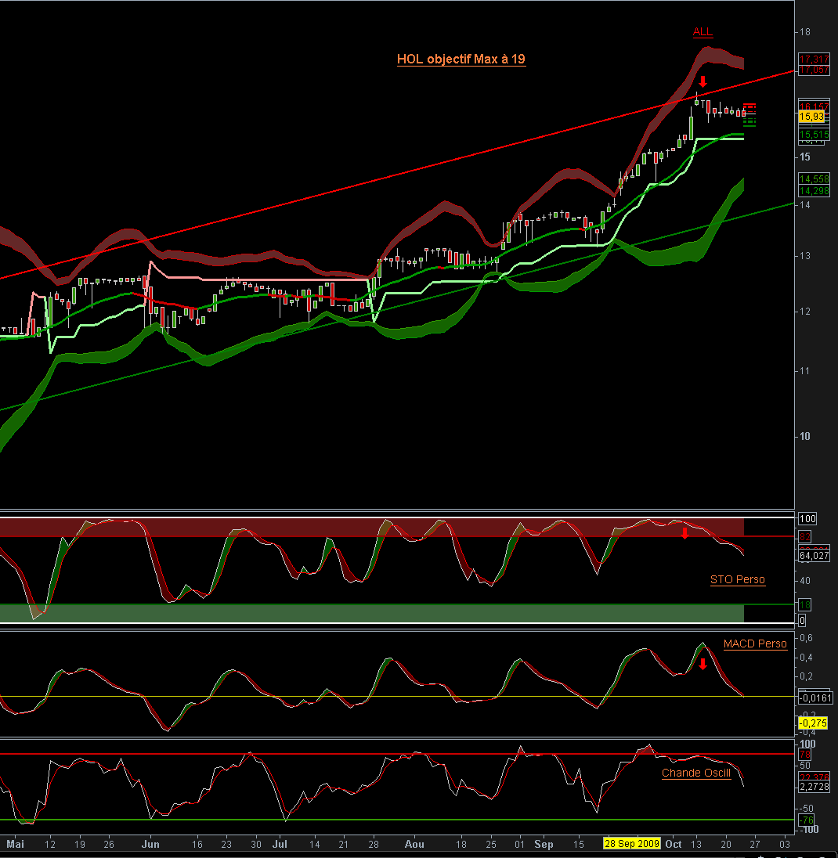Screen dimensions: 838x858
Task: Click the "Sep" month label on the time axis
Action: pyautogui.click(x=544, y=845)
